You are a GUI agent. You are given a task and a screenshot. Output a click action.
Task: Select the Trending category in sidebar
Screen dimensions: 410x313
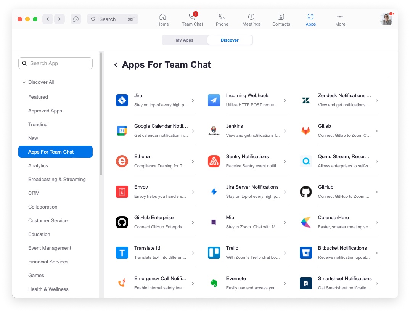38,124
